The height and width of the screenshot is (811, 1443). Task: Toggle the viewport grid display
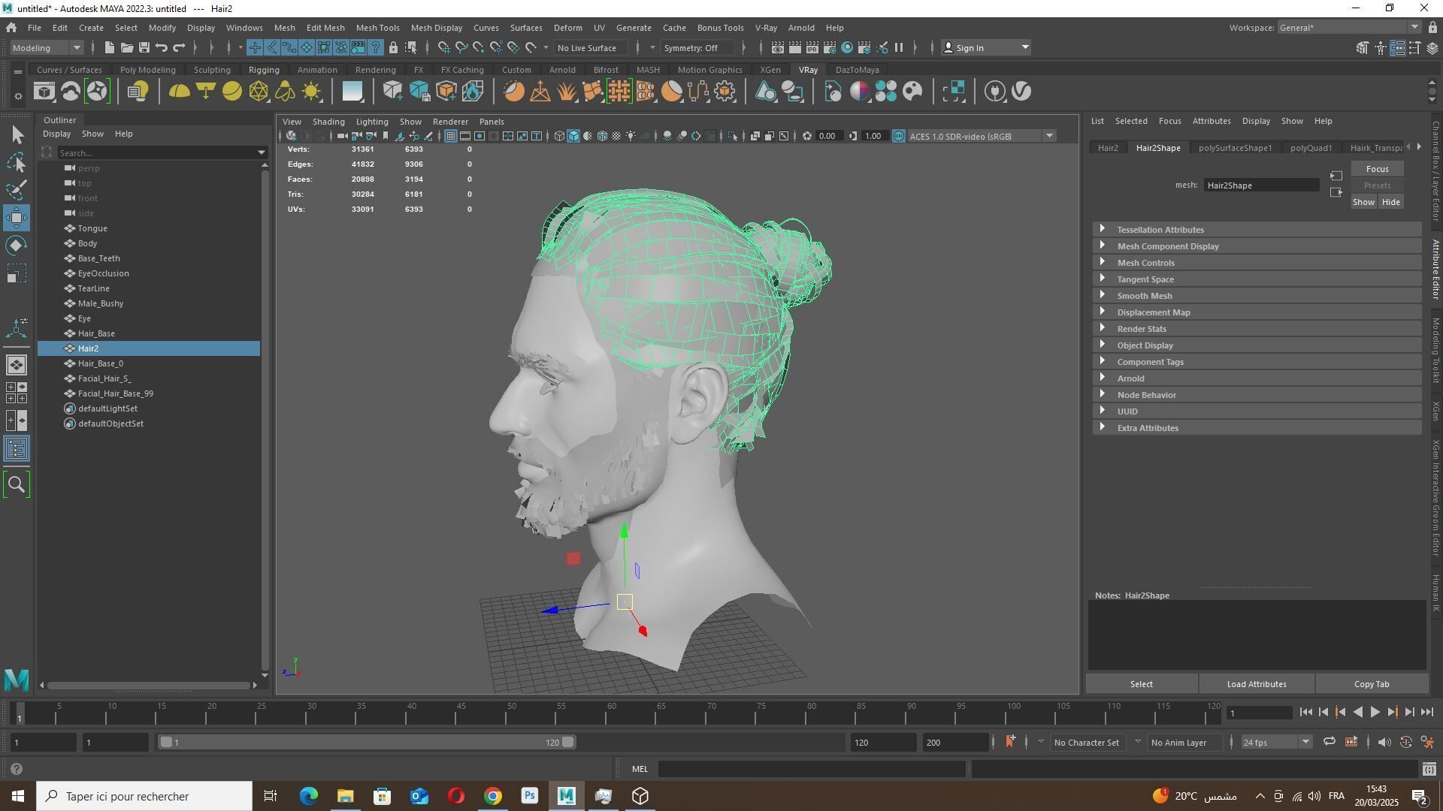450,136
